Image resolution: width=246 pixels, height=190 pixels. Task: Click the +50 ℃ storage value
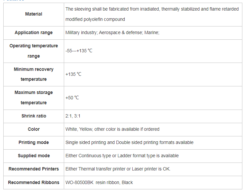click(72, 98)
